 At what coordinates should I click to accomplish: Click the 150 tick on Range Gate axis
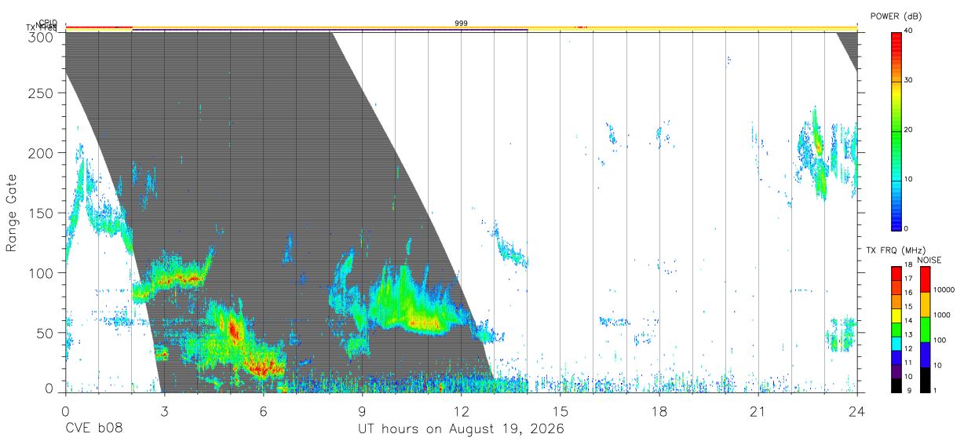tap(42, 213)
